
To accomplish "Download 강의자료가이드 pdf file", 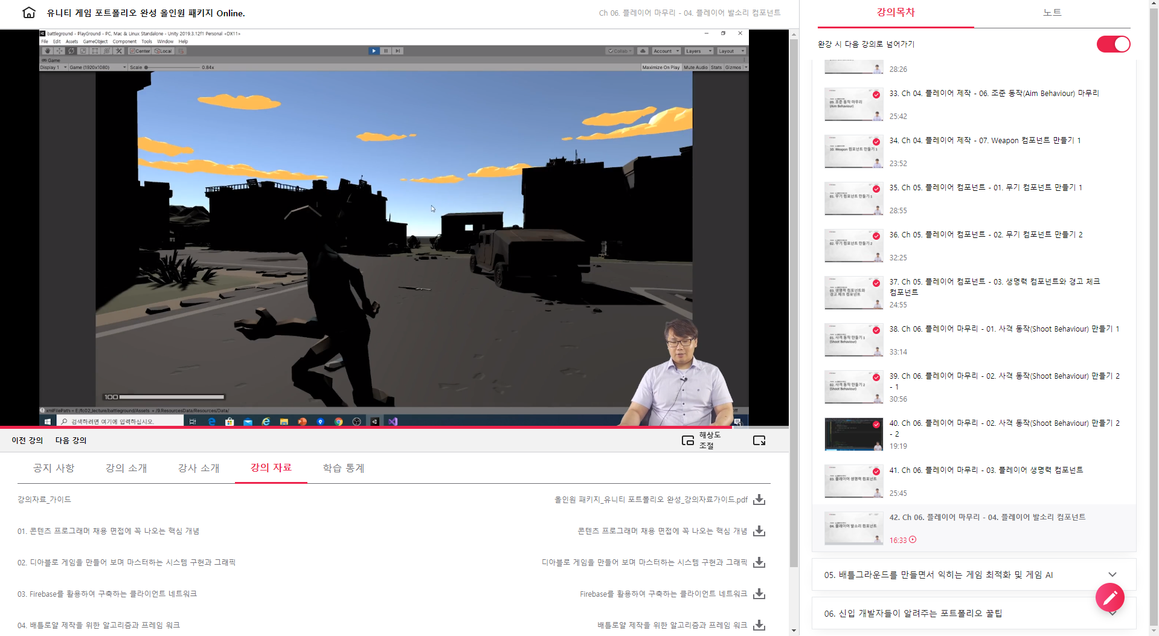I will tap(759, 499).
